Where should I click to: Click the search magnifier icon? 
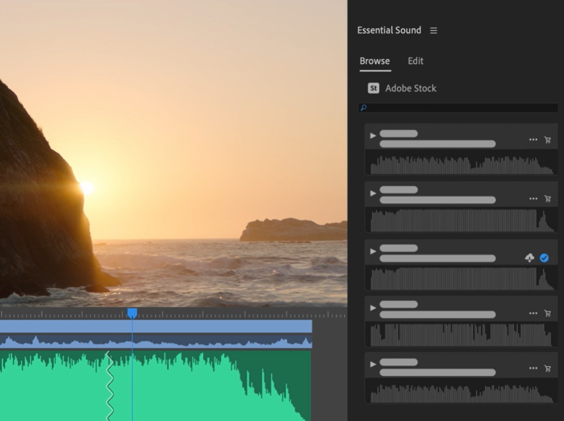(364, 108)
